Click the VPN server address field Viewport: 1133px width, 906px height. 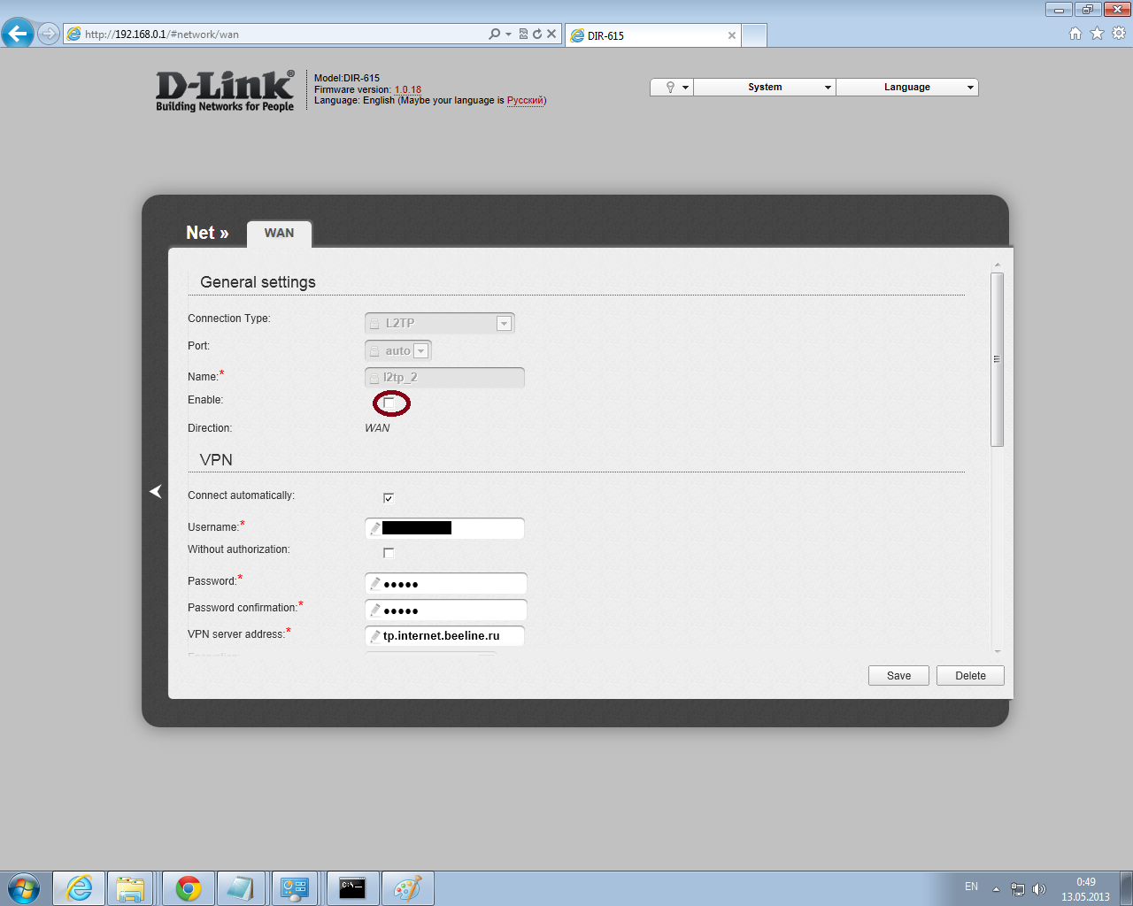[444, 636]
